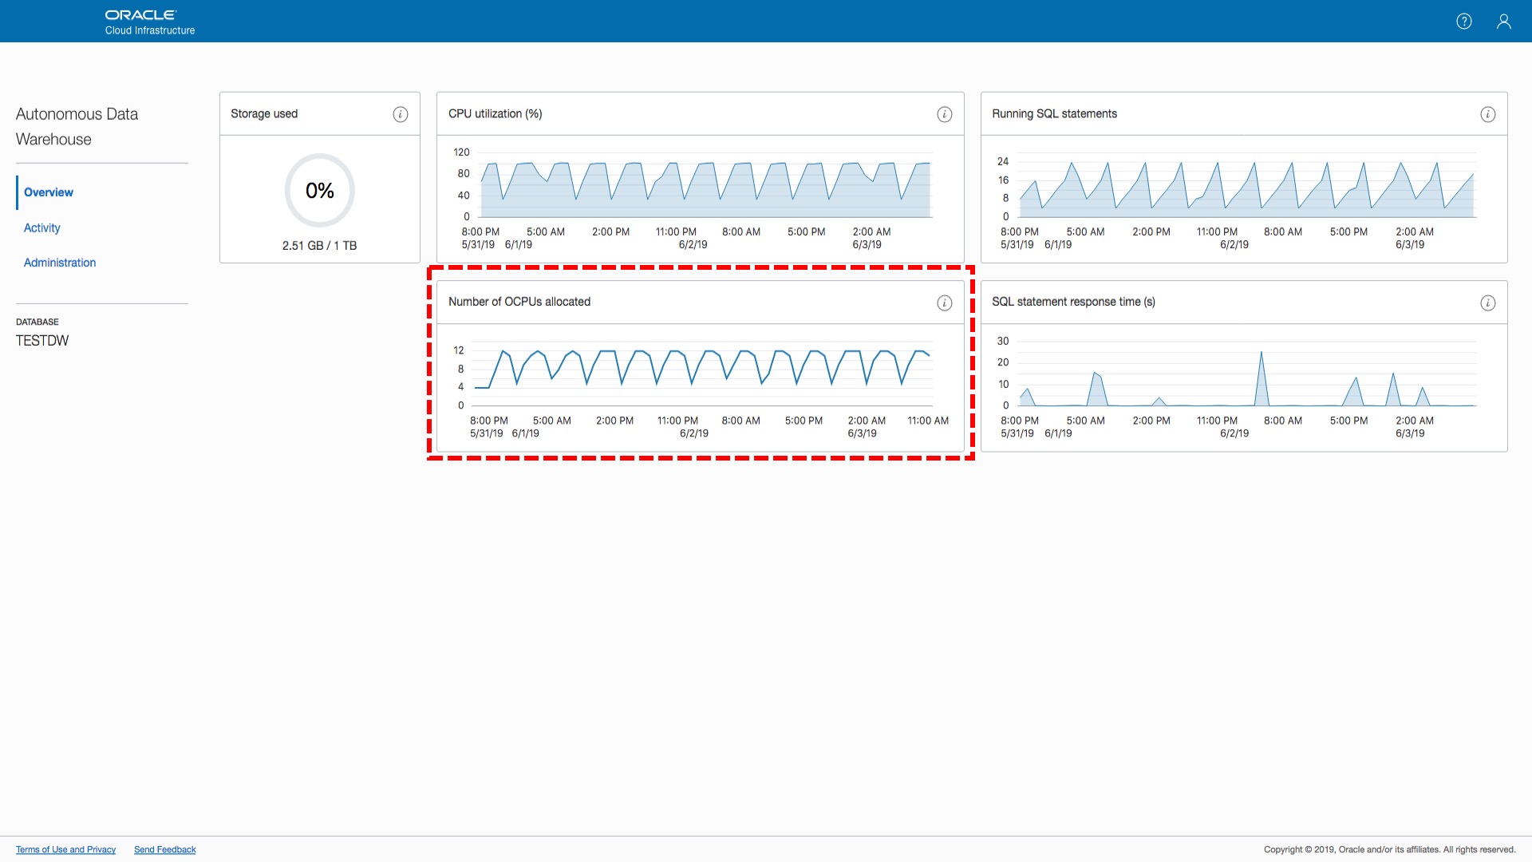Open the Terms of Use and Privacy link
The height and width of the screenshot is (862, 1532).
pyautogui.click(x=65, y=849)
